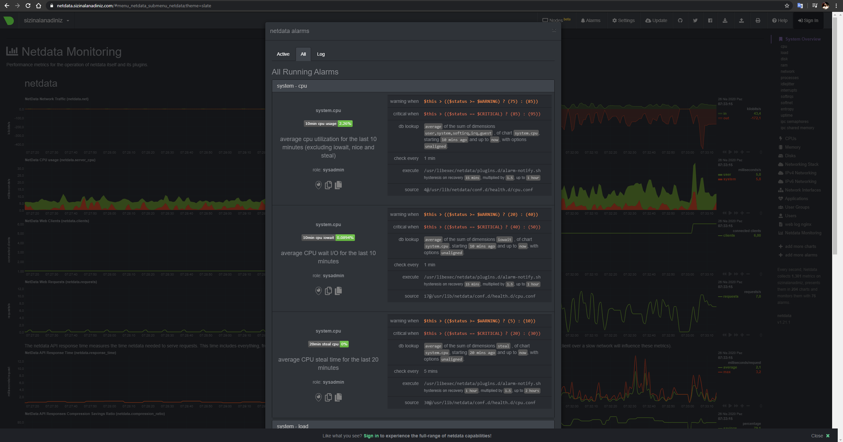
Task: Click the 20min steal cpu 0% badge
Action: 328,344
